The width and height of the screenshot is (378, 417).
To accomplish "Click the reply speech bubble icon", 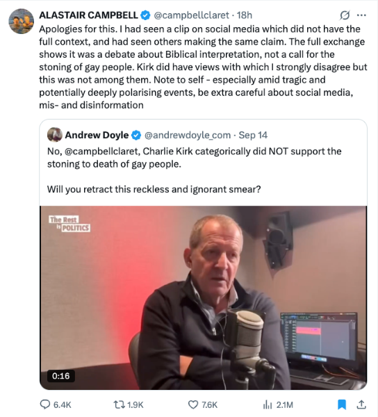I will 45,404.
